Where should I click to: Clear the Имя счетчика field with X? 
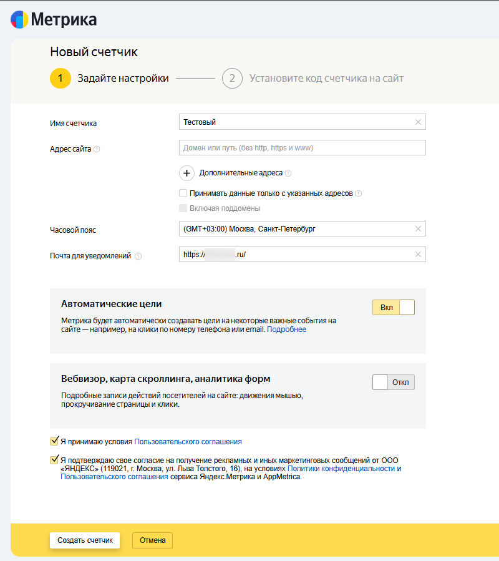(418, 122)
